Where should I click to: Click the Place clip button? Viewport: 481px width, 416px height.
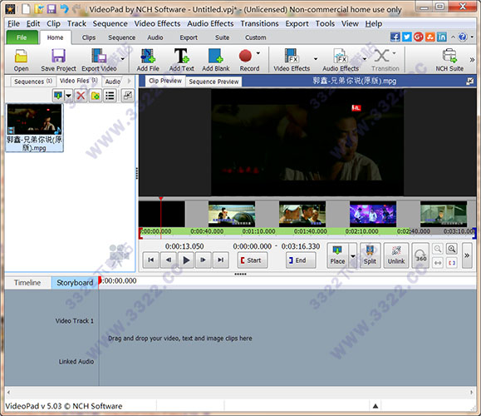coord(337,255)
